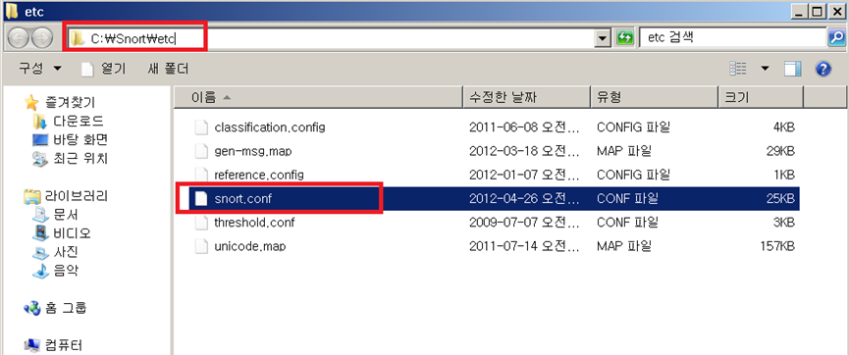The width and height of the screenshot is (849, 355).
Task: Click the file icon beside gen-msg.map
Action: click(x=201, y=152)
